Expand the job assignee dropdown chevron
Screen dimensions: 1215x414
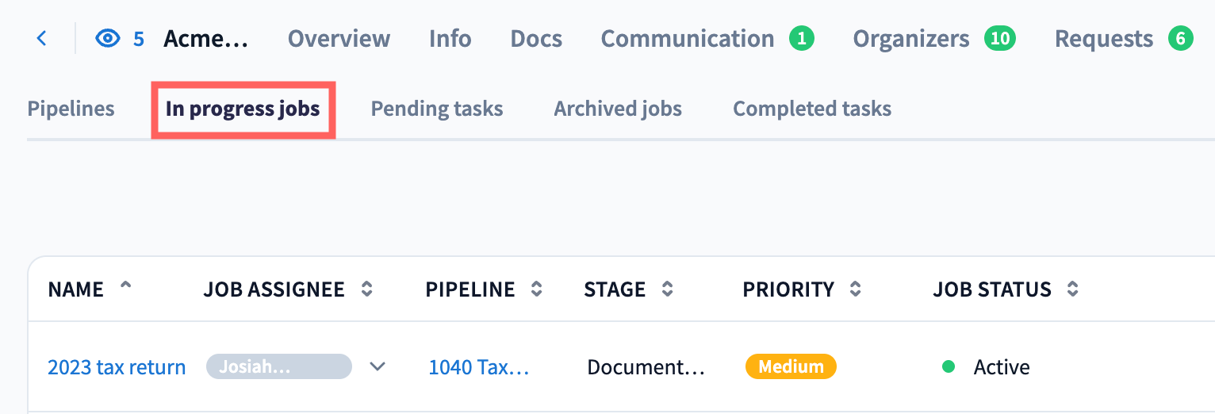click(378, 366)
